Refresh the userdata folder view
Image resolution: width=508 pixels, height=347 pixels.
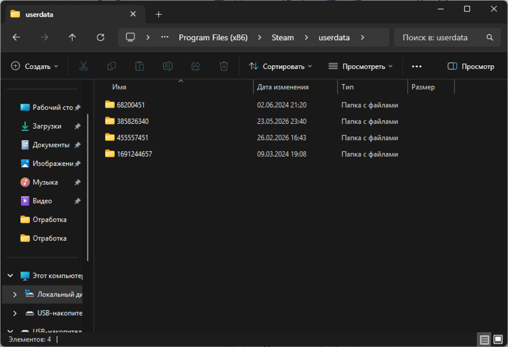coord(100,38)
